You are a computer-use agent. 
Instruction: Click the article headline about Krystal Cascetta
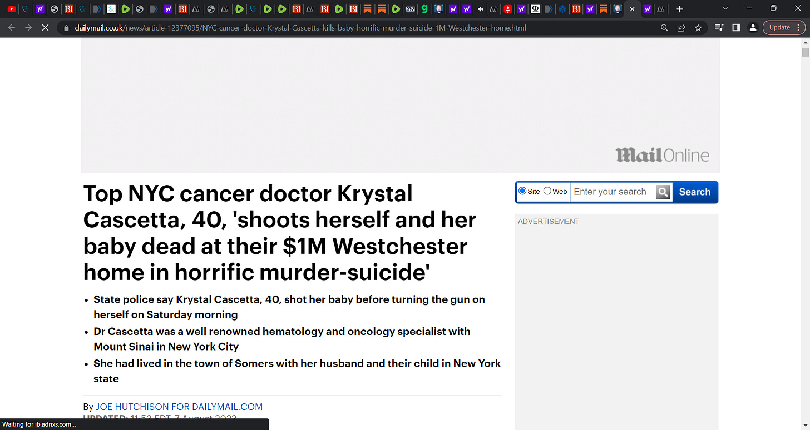(280, 233)
